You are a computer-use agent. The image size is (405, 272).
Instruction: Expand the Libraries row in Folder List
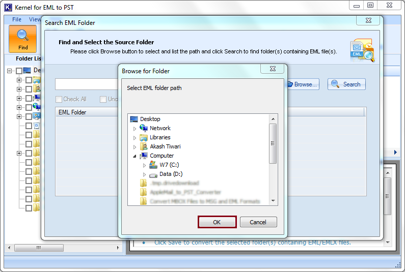click(19, 80)
